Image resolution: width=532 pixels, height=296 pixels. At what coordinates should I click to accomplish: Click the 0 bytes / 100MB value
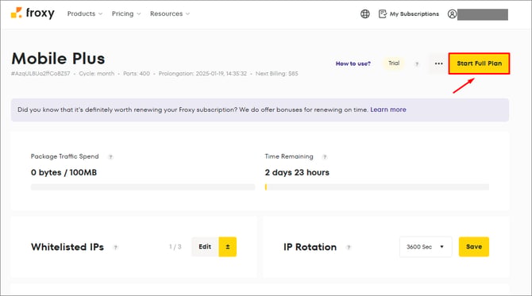[x=64, y=172]
